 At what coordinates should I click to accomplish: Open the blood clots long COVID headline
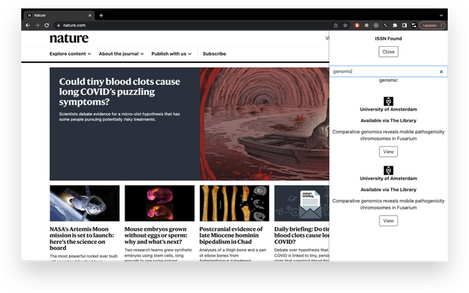coord(119,92)
